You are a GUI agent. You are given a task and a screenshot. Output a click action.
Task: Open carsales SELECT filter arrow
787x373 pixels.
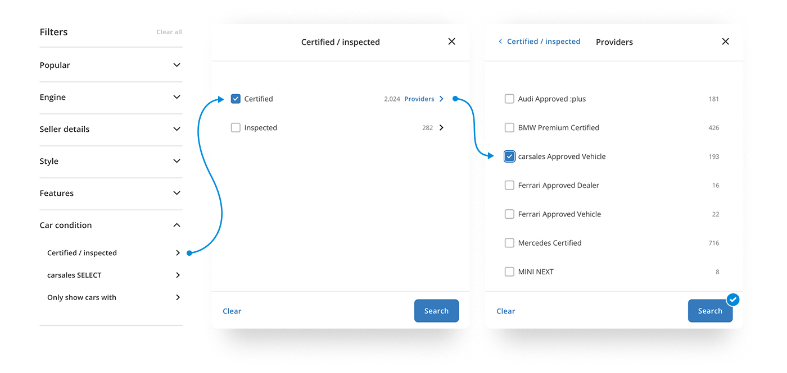[178, 275]
